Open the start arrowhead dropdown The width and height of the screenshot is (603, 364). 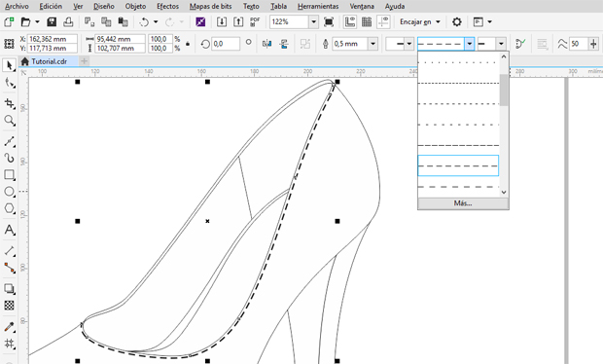(408, 44)
